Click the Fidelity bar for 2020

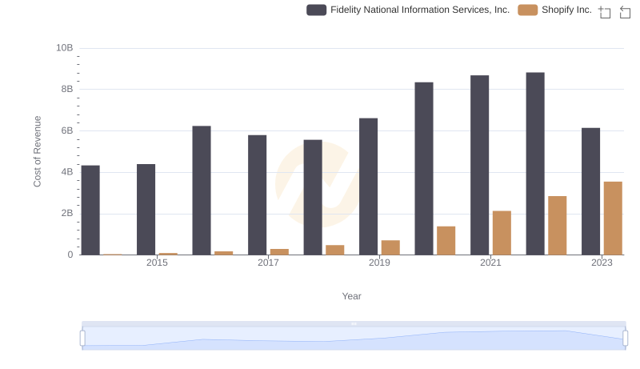pyautogui.click(x=424, y=169)
